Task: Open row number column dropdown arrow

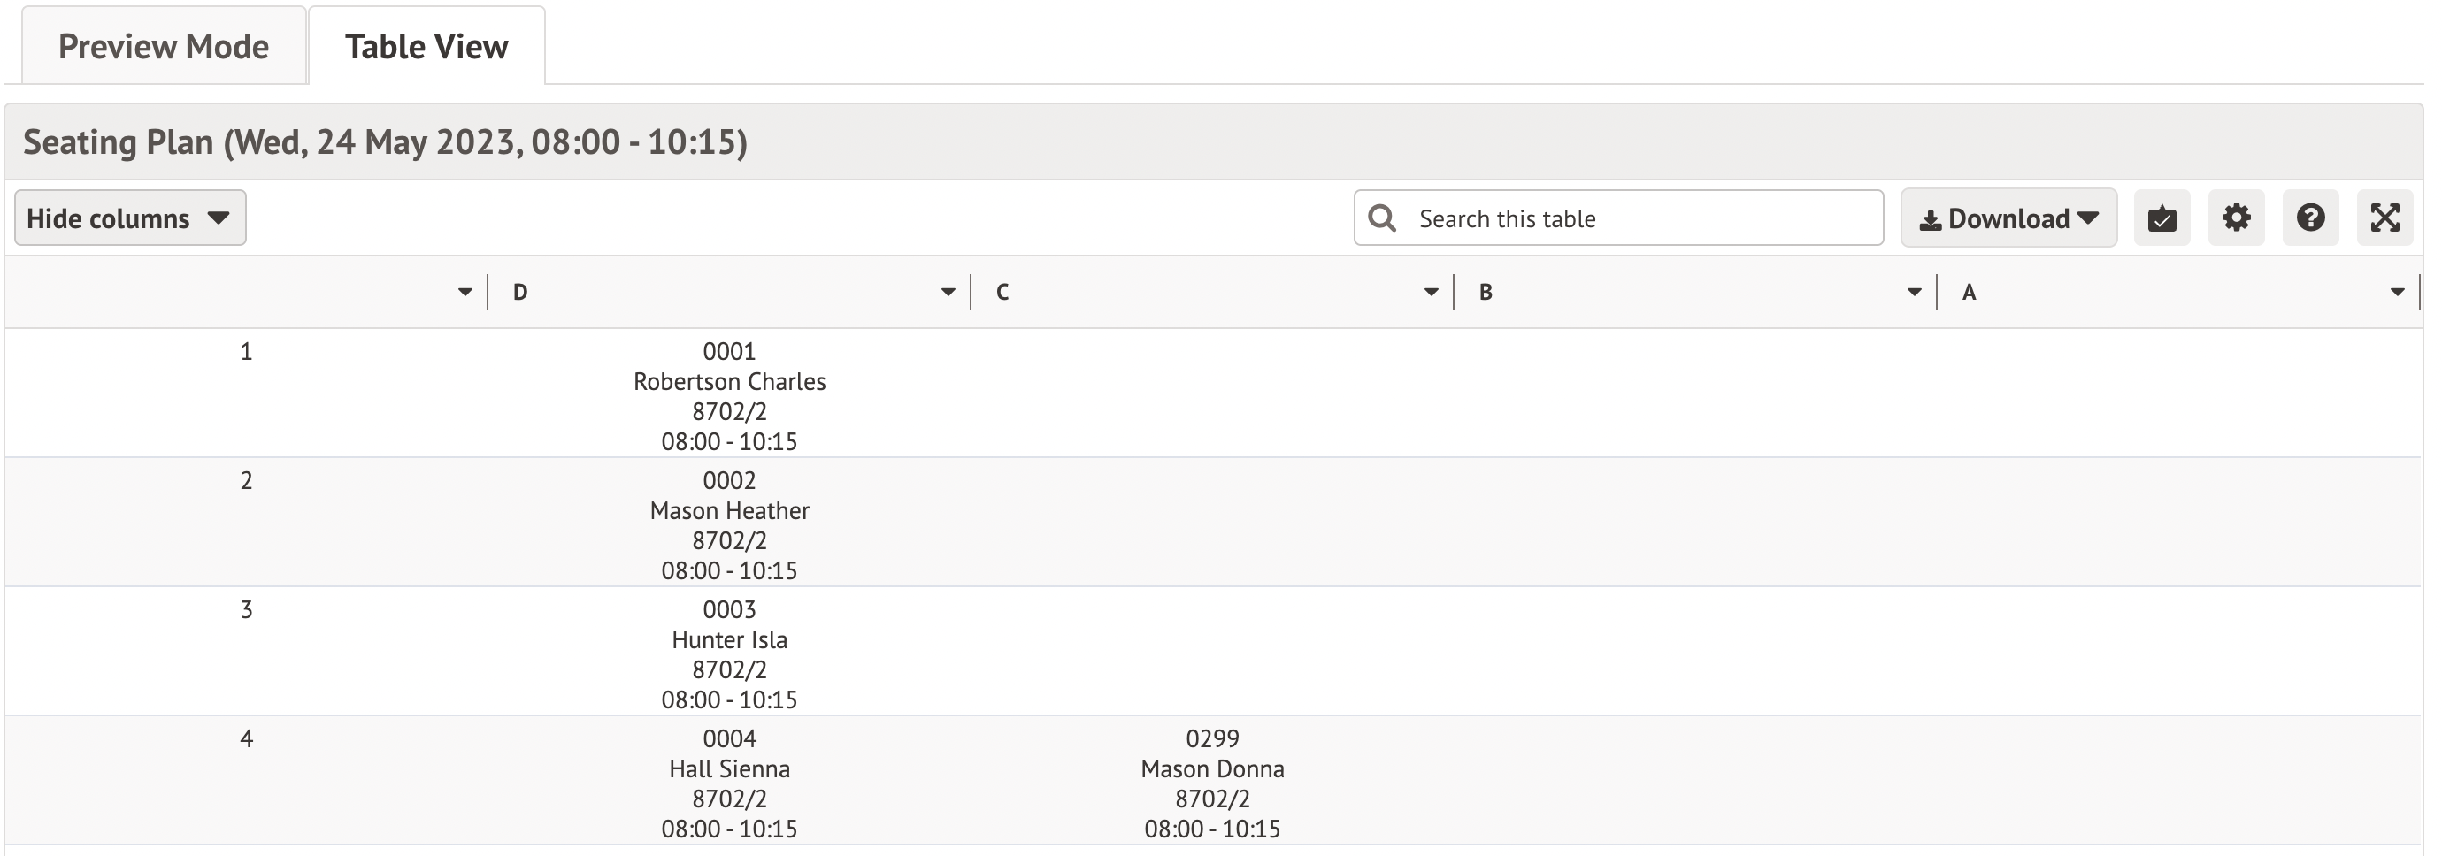Action: pyautogui.click(x=465, y=292)
